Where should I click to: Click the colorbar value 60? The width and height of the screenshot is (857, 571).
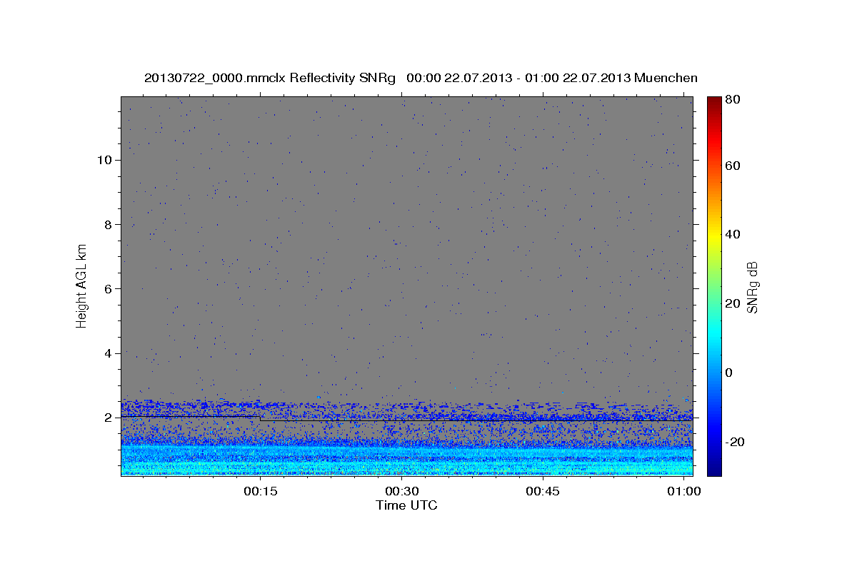[x=733, y=166]
